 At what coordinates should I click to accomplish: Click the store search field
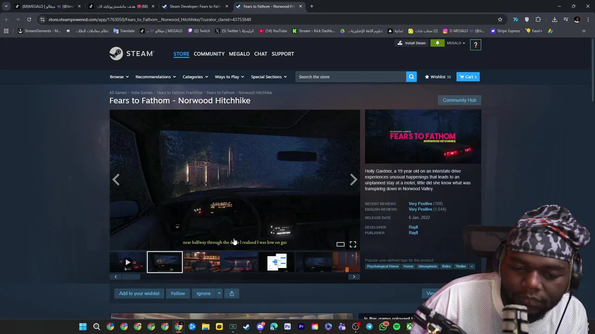click(x=351, y=77)
